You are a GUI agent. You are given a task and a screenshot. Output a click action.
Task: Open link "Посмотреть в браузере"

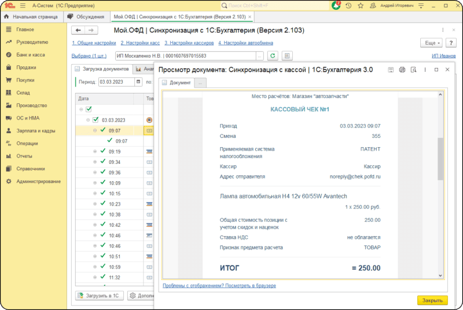[x=219, y=286]
